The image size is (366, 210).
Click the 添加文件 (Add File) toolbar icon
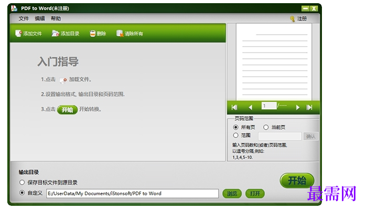point(18,34)
